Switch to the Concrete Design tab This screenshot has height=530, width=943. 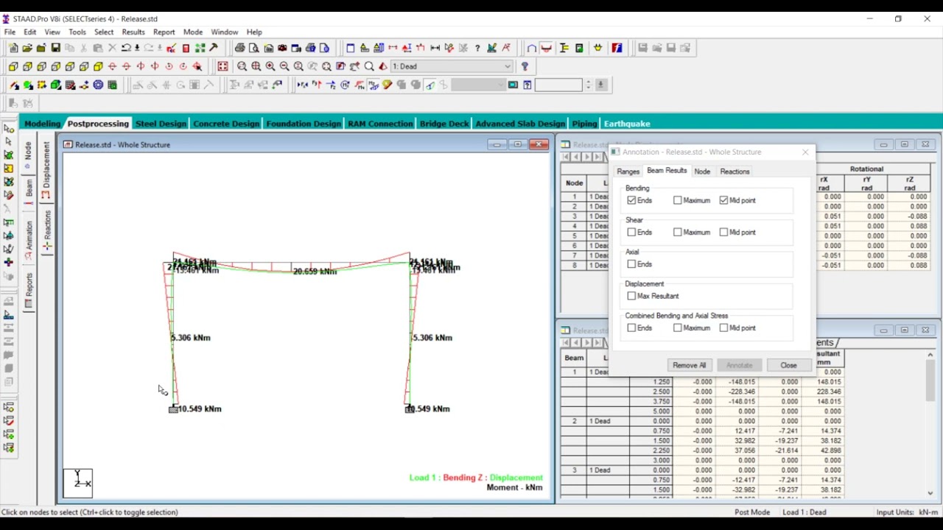click(226, 124)
